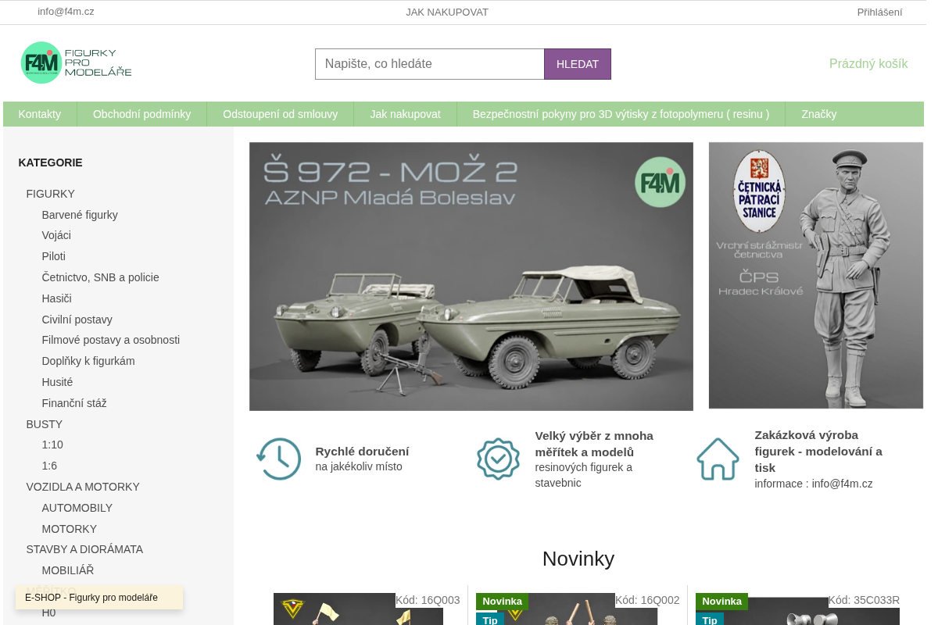Select the MOBILIÁŘ category
Viewport: 938px width, 625px height.
click(68, 570)
